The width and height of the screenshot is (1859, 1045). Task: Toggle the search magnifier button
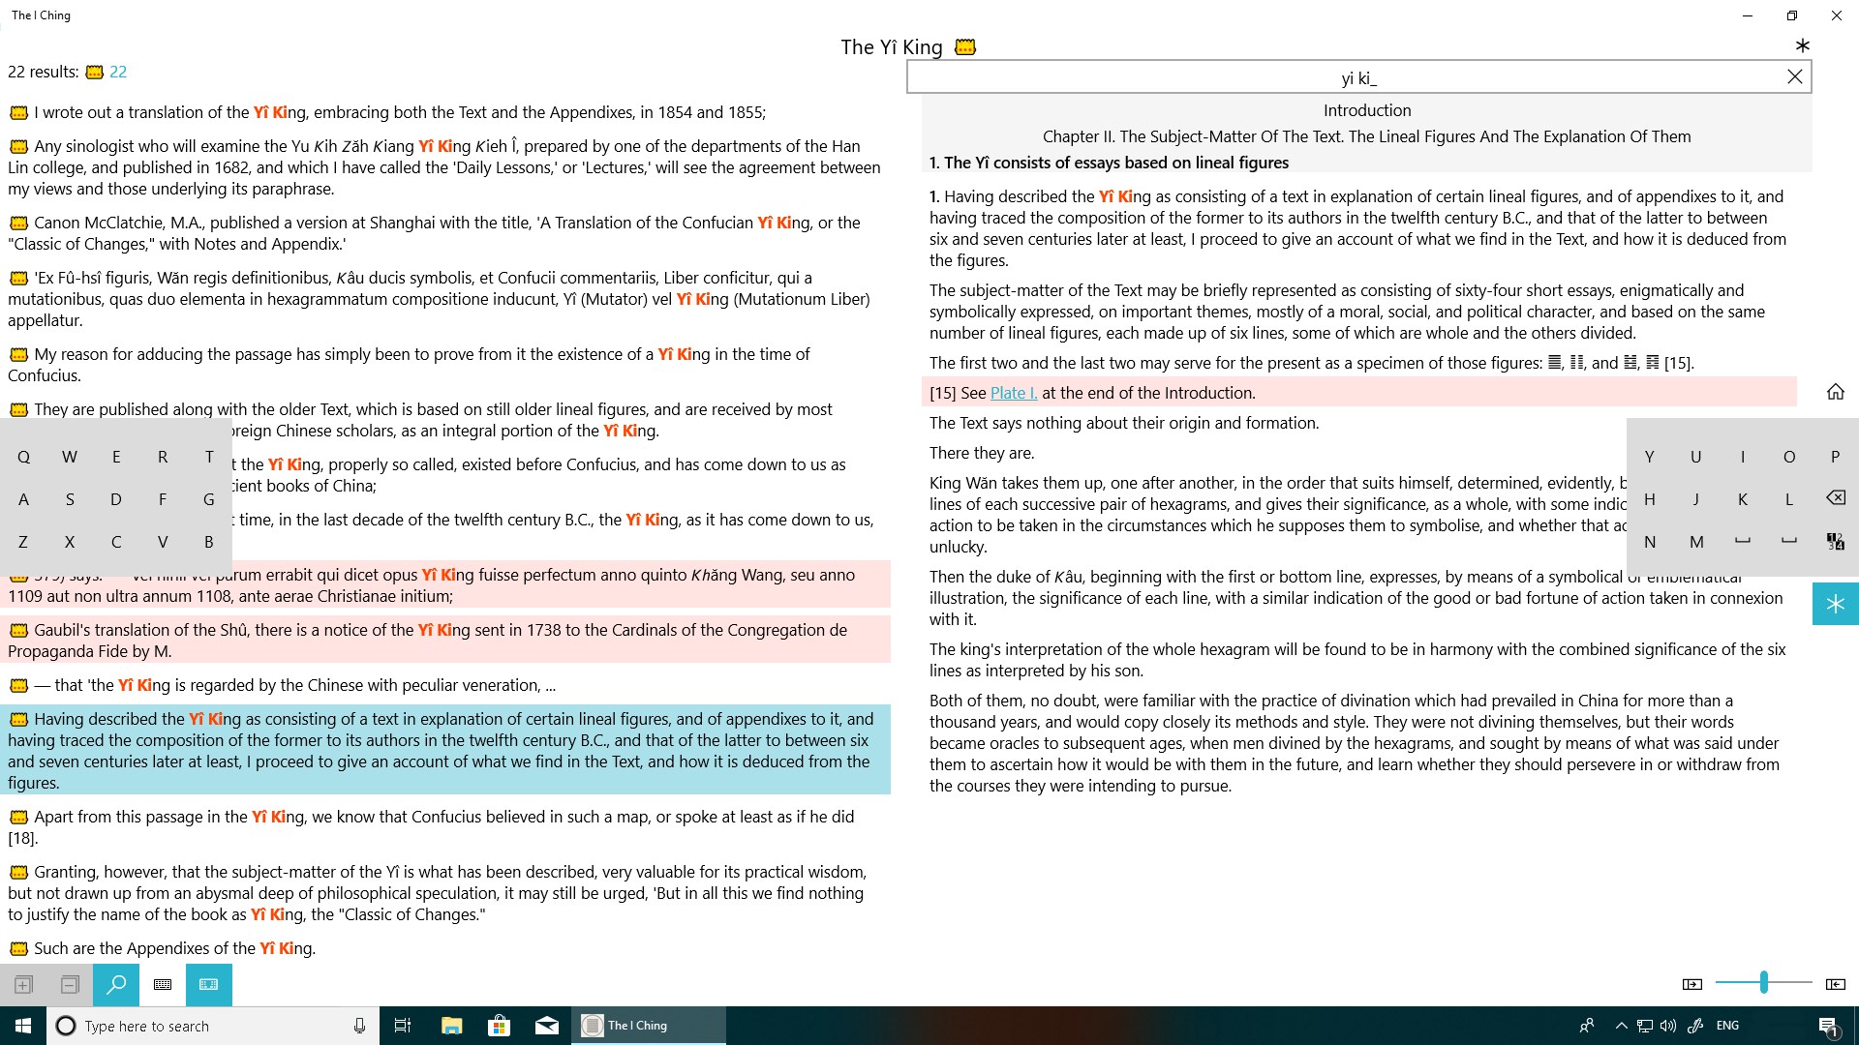116,985
